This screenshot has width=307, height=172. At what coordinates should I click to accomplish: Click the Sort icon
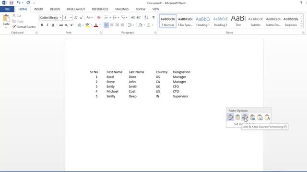(x=146, y=18)
